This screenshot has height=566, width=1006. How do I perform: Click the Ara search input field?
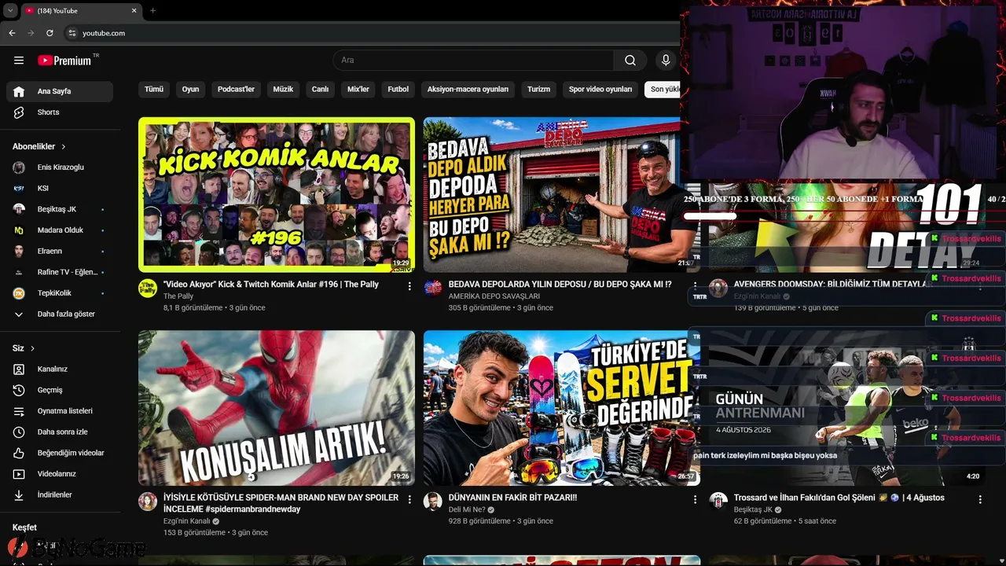pos(473,61)
